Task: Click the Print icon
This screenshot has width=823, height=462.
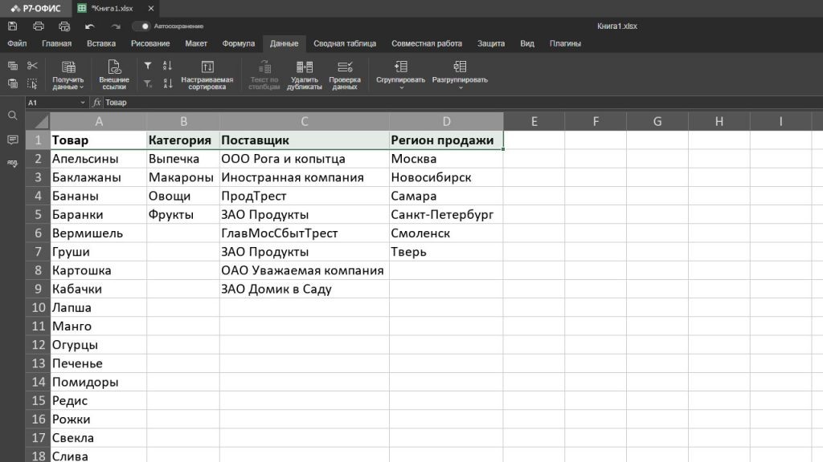Action: 39,26
